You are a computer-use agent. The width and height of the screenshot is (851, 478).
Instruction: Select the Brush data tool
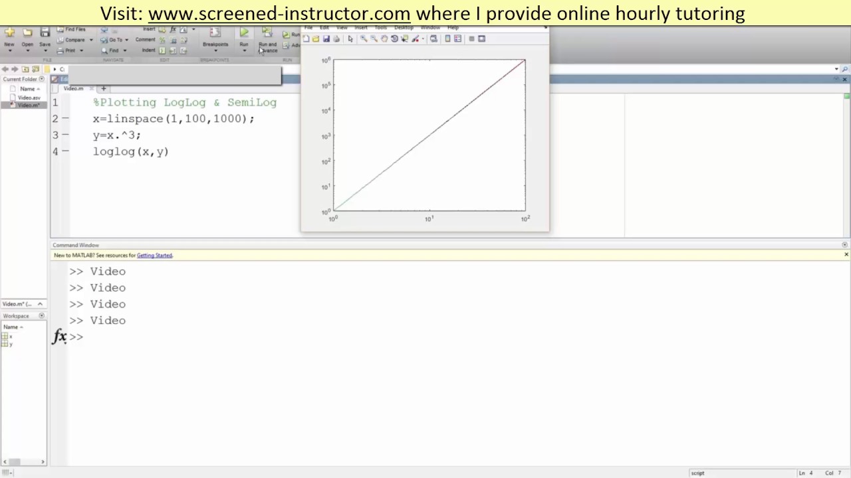click(416, 39)
